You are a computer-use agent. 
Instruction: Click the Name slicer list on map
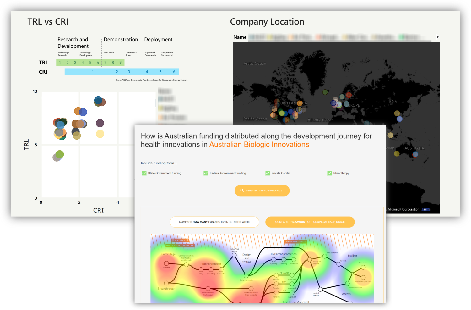[340, 37]
